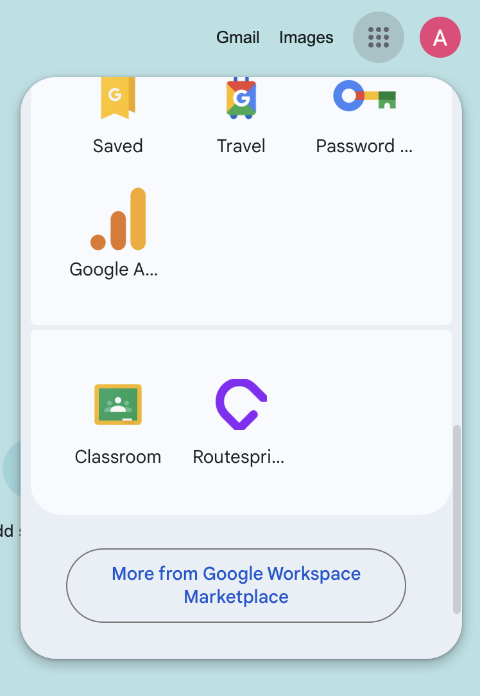Image resolution: width=480 pixels, height=696 pixels.
Task: Click More from Google Workspace Marketplace button
Action: (x=236, y=586)
